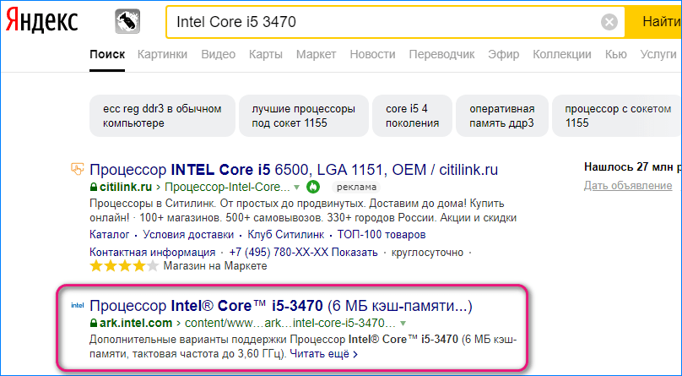Open the dropdown arrow after ark.intel.com URL
The image size is (682, 376).
403,323
